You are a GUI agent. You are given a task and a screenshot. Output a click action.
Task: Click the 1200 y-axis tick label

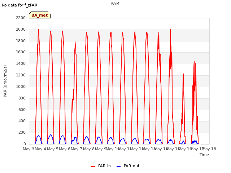pos(21,75)
